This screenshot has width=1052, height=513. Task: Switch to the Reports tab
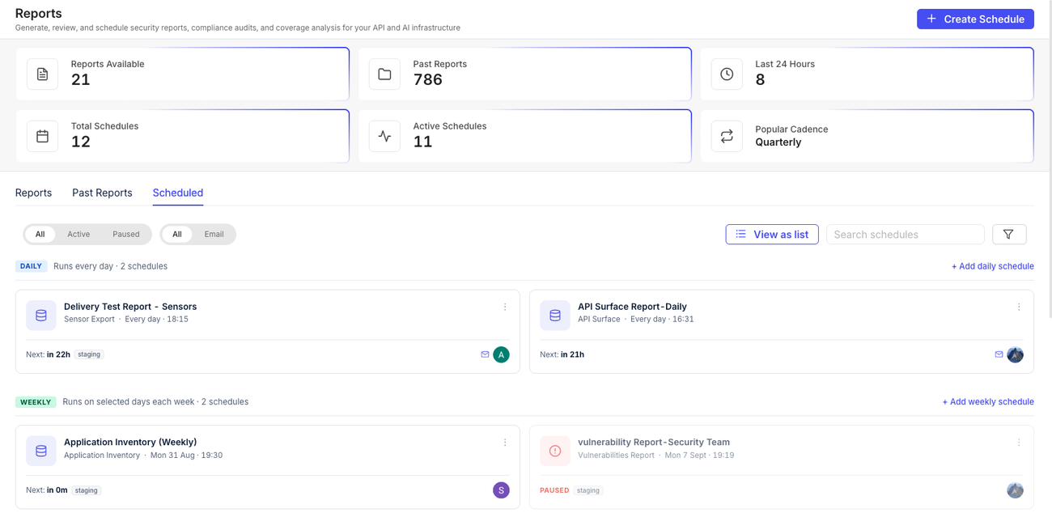point(33,193)
